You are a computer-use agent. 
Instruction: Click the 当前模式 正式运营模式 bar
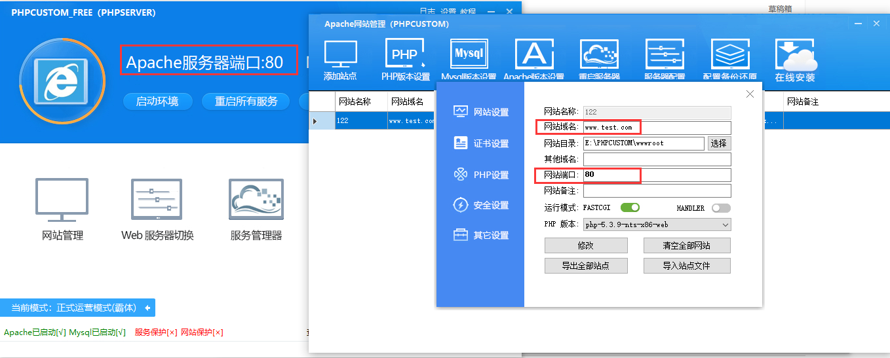(x=78, y=308)
